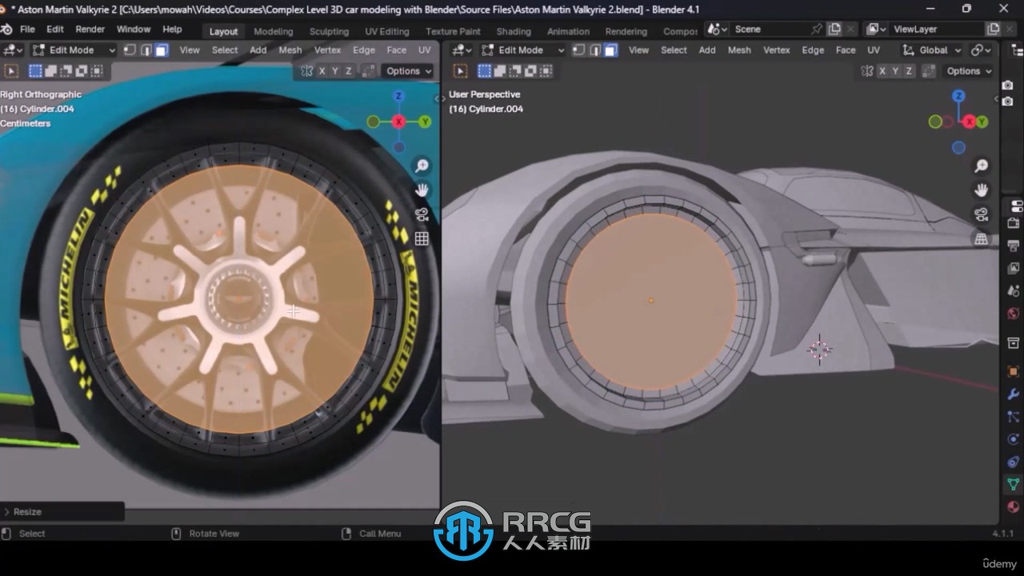Open Edge menu in right viewport header
The width and height of the screenshot is (1024, 576).
pyautogui.click(x=813, y=50)
